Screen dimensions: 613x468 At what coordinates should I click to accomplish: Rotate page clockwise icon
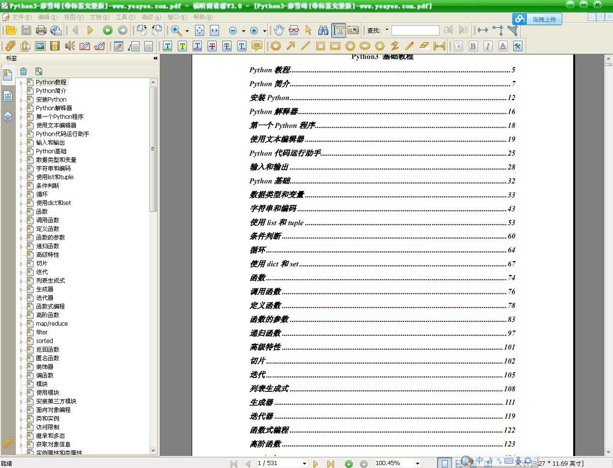point(142,31)
